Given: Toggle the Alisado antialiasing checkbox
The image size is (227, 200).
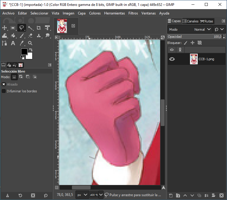Looking at the screenshot, I should (x=4, y=84).
